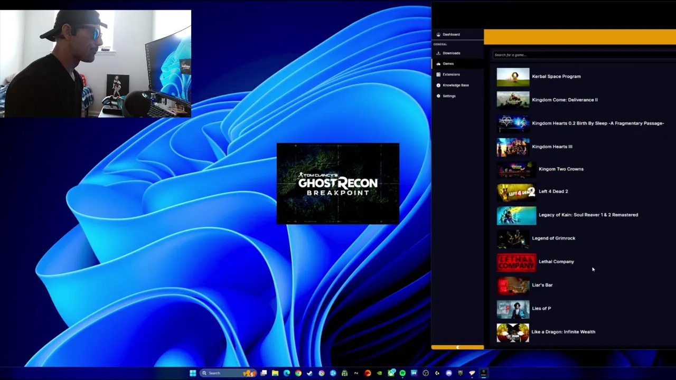The height and width of the screenshot is (380, 676).
Task: Launch Microsoft Edge from the taskbar
Action: [287, 373]
